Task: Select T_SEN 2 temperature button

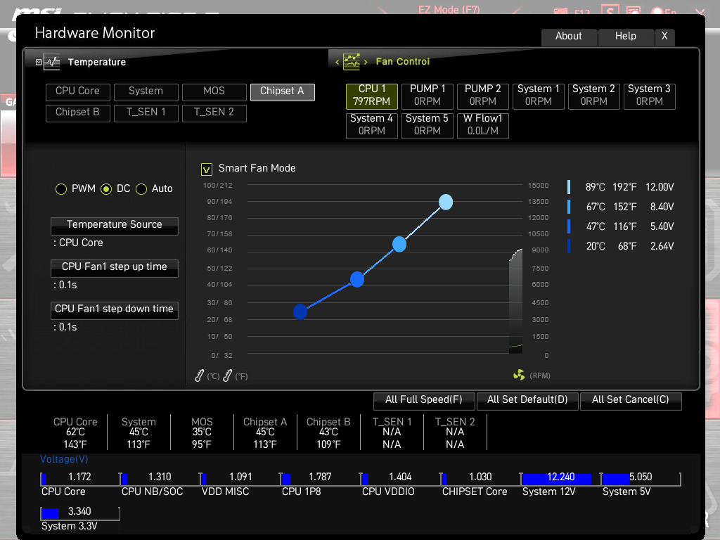Action: [214, 112]
